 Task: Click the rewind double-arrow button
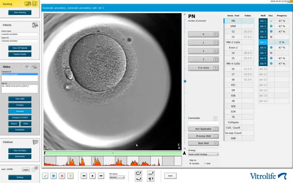[x=84, y=176]
